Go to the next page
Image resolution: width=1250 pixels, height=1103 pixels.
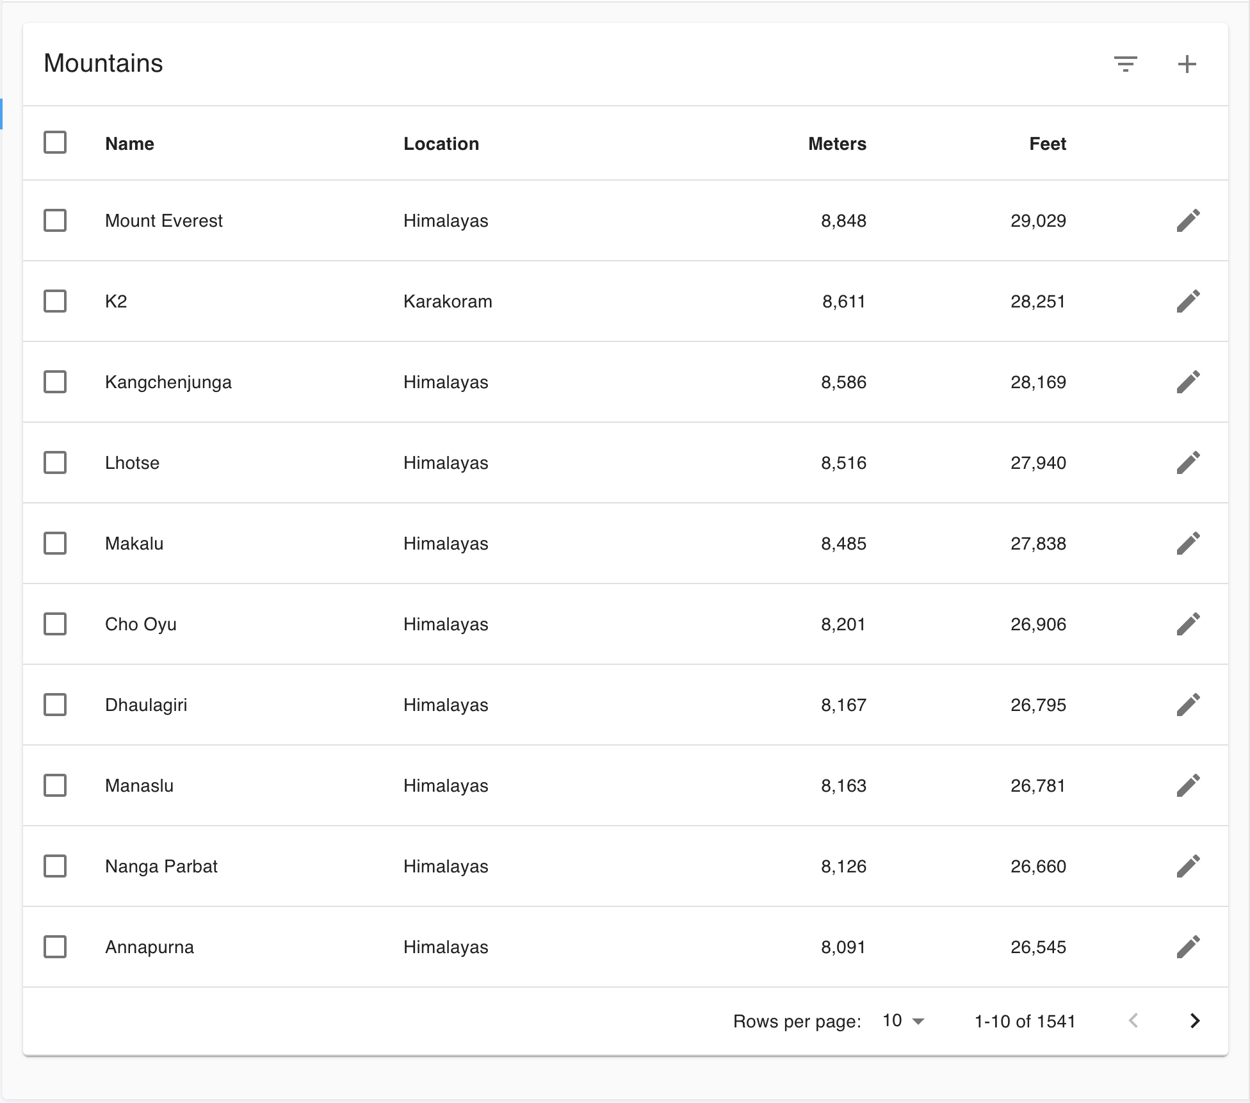(x=1194, y=1020)
